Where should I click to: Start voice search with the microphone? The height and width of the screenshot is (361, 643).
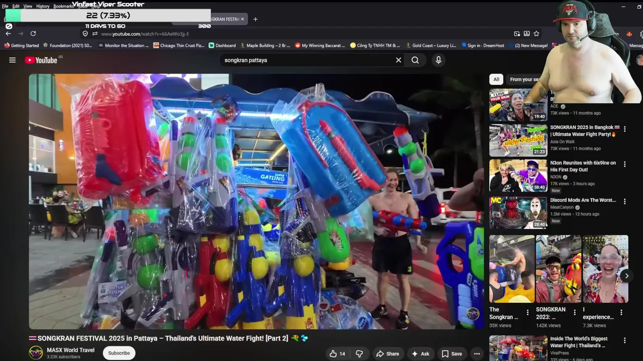pyautogui.click(x=439, y=60)
